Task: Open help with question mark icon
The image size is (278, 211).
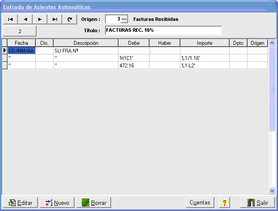Action: coord(224,203)
